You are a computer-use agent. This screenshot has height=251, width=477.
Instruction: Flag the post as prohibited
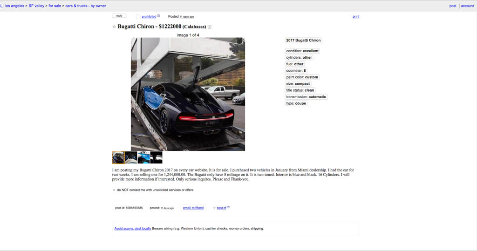[x=149, y=17]
